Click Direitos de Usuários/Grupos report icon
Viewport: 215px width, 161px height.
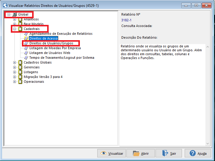pos(26,43)
